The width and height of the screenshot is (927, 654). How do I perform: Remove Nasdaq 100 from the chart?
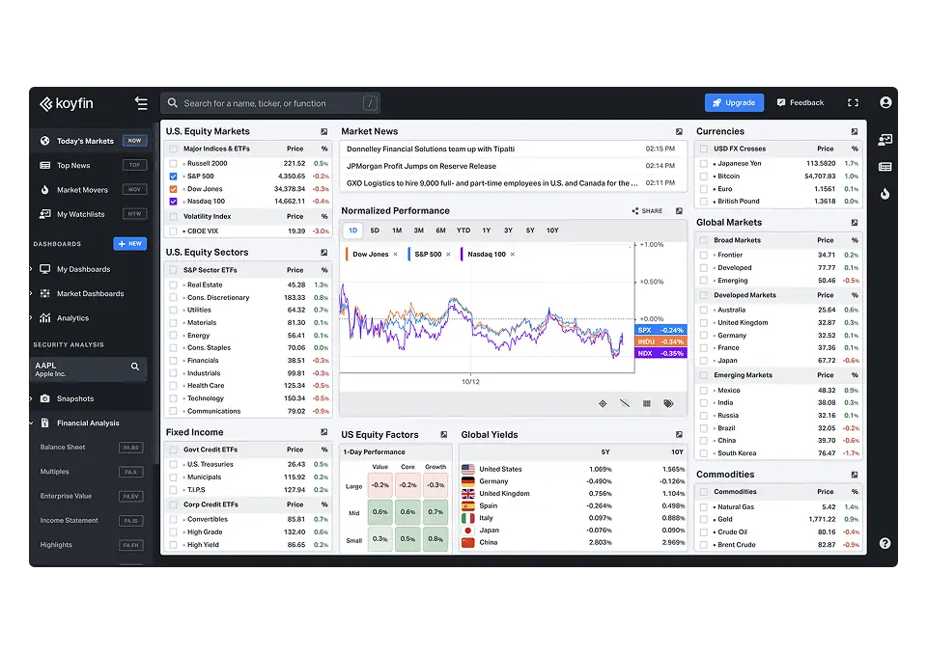click(512, 255)
